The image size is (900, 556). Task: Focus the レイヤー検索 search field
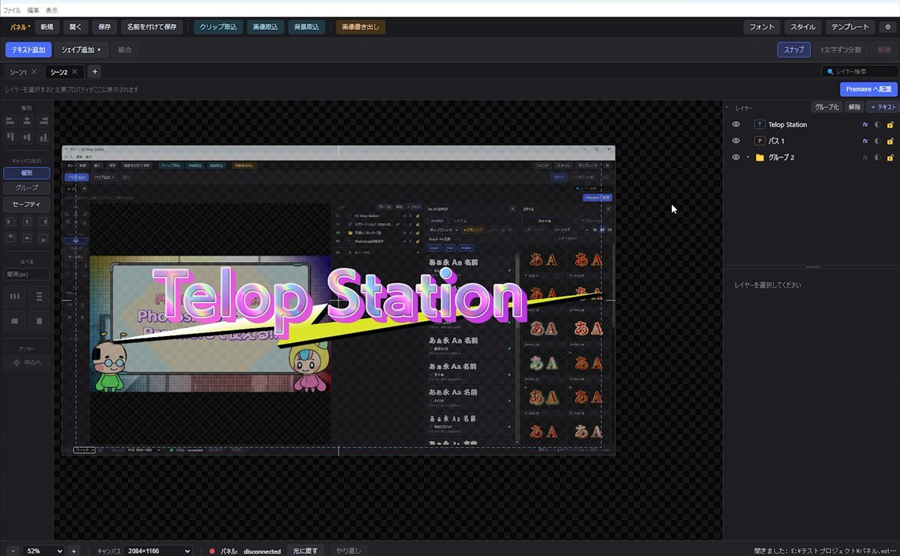pos(859,71)
